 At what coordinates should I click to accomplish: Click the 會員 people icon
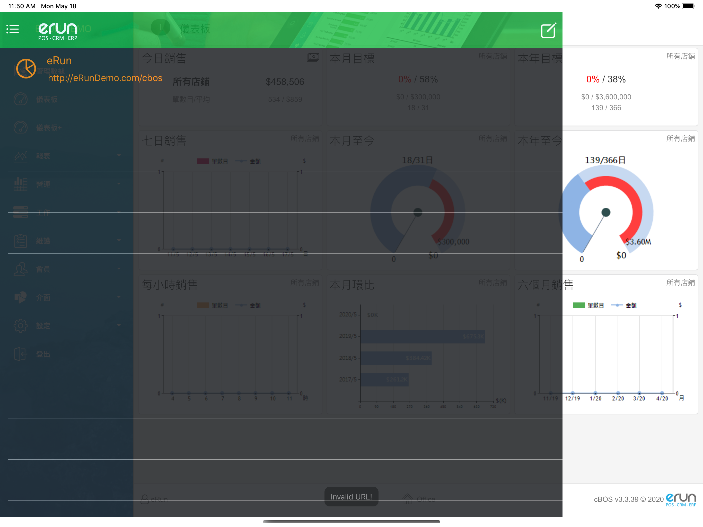[21, 269]
